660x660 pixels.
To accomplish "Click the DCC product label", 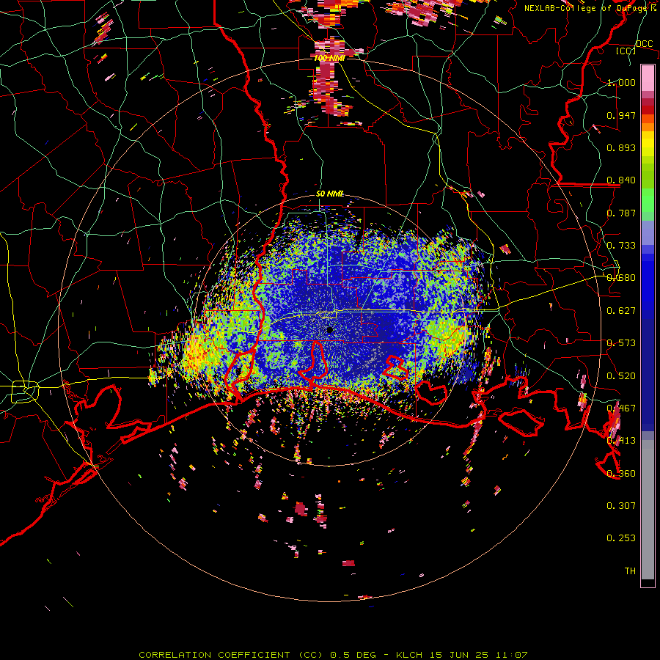I will [x=644, y=44].
